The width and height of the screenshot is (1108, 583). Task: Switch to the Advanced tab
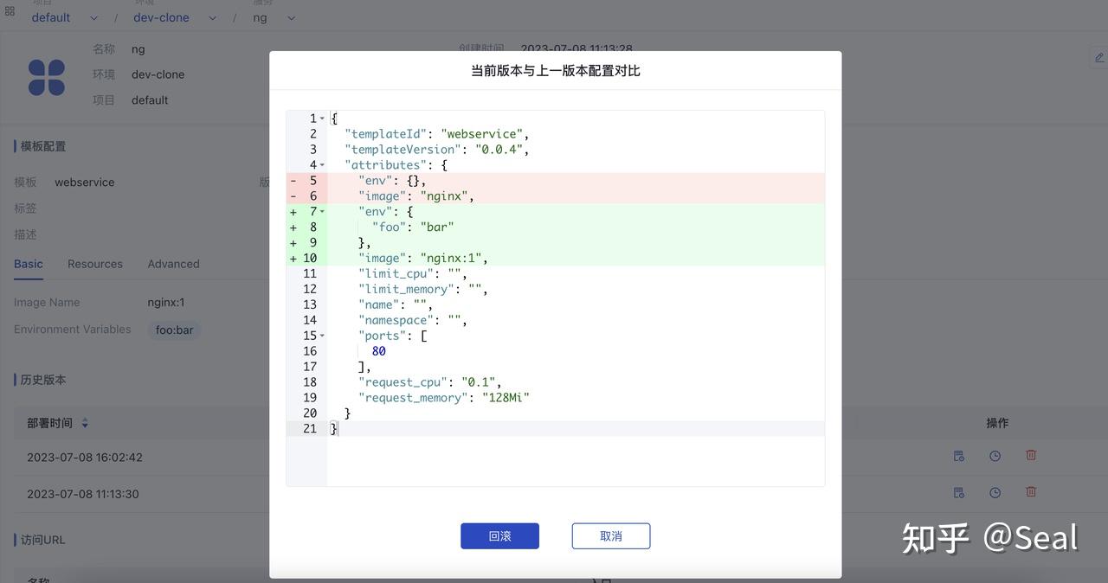click(x=172, y=264)
